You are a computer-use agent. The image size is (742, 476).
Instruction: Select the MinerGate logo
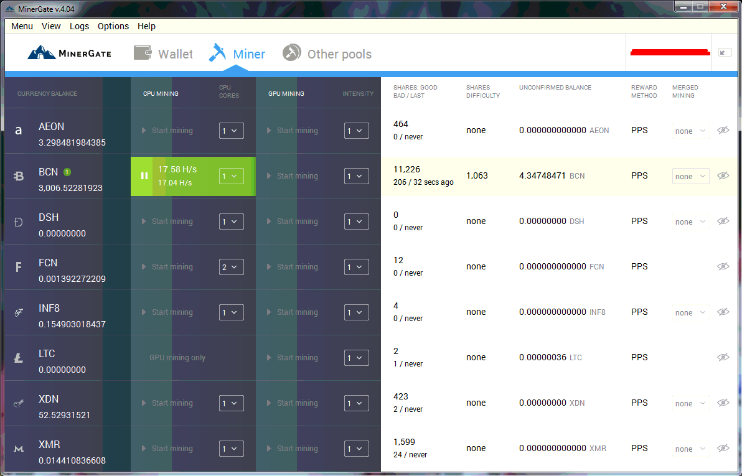[x=68, y=53]
